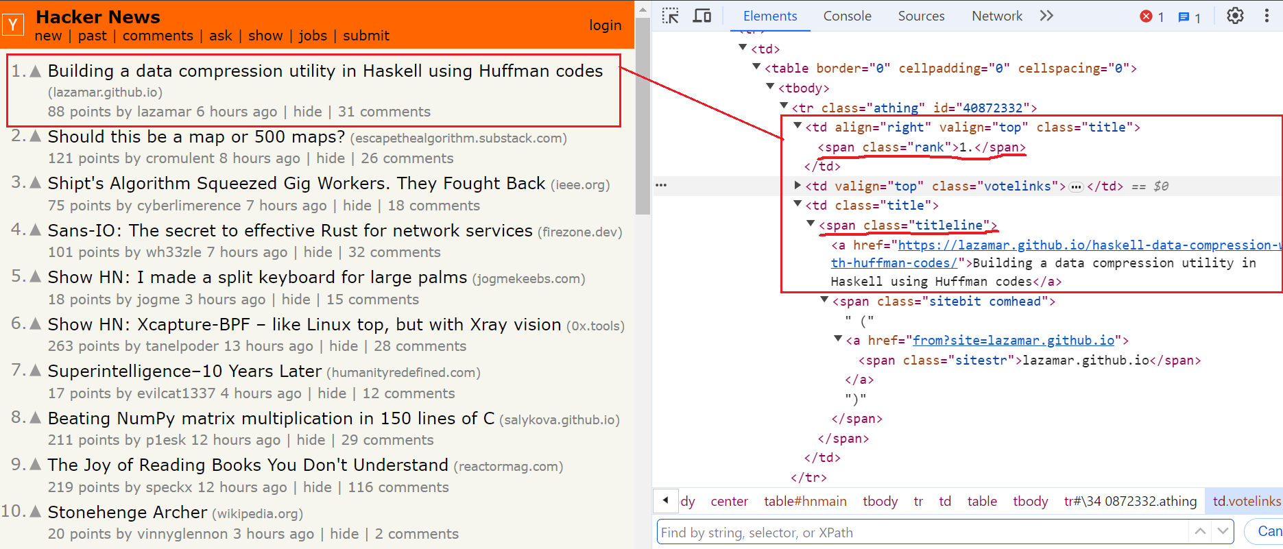Activate the inspect element picker icon
1283x549 pixels.
[x=670, y=16]
